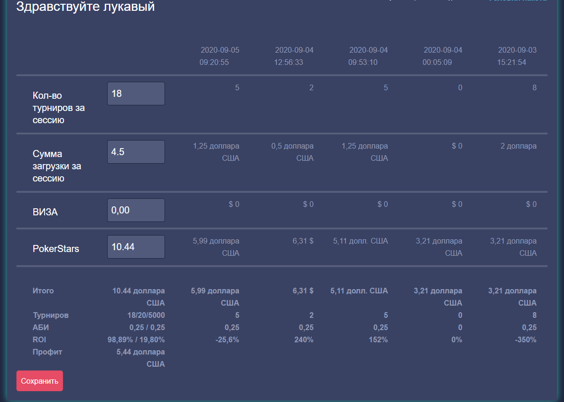Focus the tournaments count field with 18
This screenshot has width=564, height=402.
click(136, 94)
